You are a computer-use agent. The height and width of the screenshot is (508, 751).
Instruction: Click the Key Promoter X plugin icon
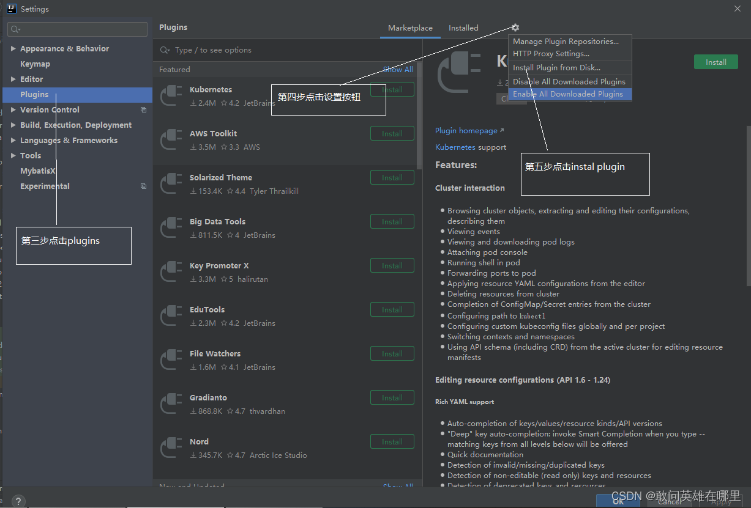[x=171, y=272]
